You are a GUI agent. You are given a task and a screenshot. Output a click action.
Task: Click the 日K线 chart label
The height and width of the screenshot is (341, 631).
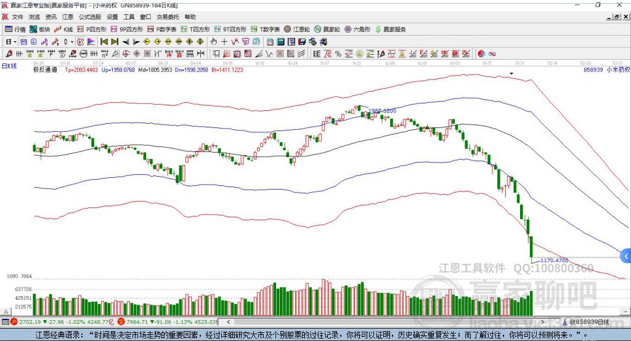[9, 66]
